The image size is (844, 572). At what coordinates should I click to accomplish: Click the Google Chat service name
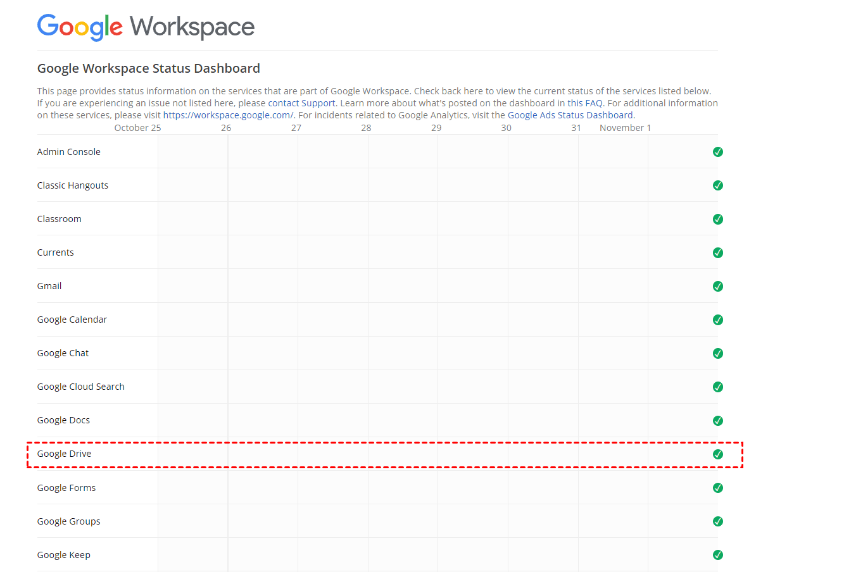[x=63, y=353]
